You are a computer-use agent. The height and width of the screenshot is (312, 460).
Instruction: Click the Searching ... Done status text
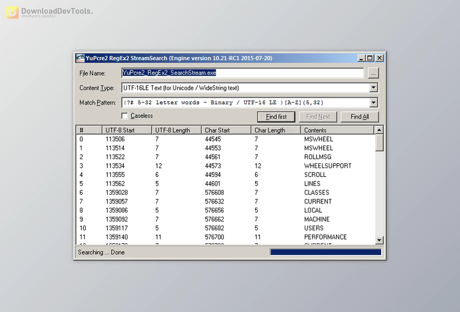click(101, 252)
